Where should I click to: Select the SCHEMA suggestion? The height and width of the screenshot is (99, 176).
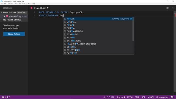click(x=98, y=28)
